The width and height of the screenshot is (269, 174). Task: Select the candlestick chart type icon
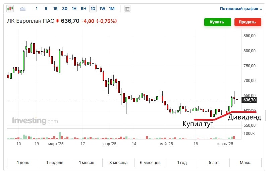click(10, 9)
